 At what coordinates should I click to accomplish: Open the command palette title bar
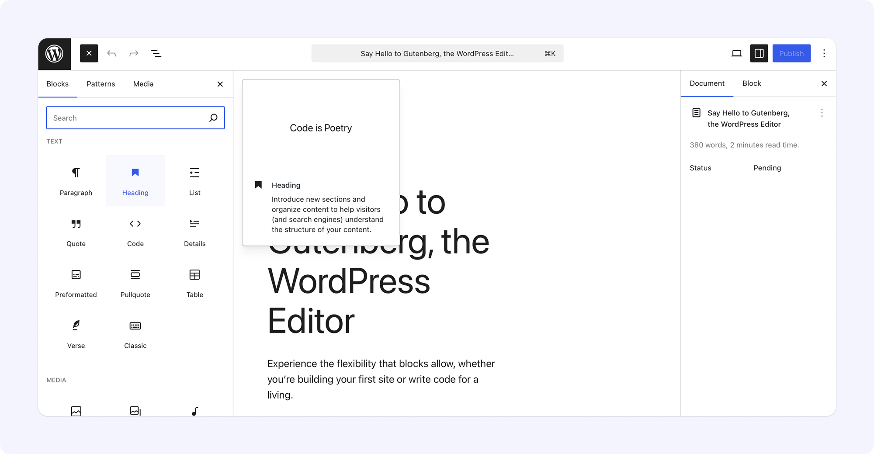[437, 53]
